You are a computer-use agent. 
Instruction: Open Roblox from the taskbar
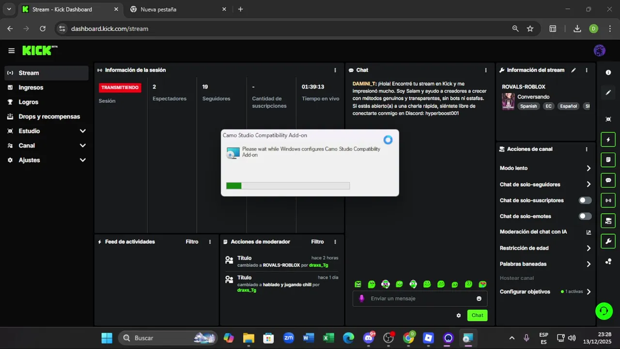point(428,338)
